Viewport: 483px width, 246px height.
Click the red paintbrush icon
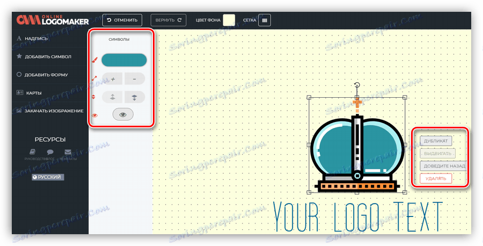point(94,60)
